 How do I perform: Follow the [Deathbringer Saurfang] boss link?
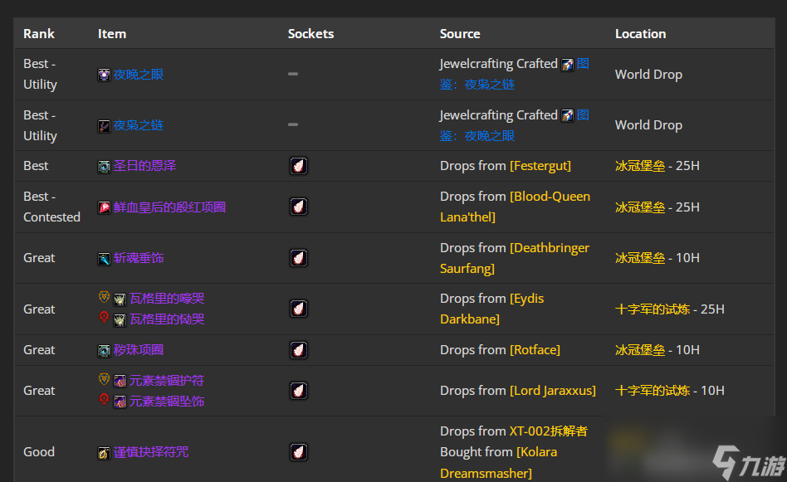coord(515,258)
